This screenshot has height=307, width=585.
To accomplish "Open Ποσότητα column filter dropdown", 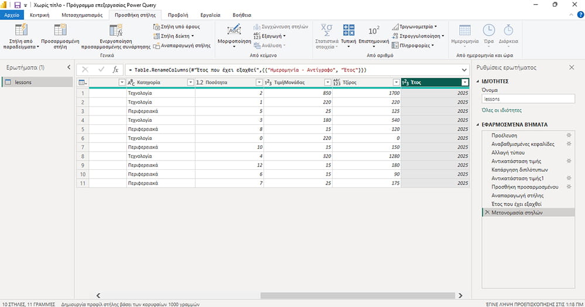I will pyautogui.click(x=259, y=82).
